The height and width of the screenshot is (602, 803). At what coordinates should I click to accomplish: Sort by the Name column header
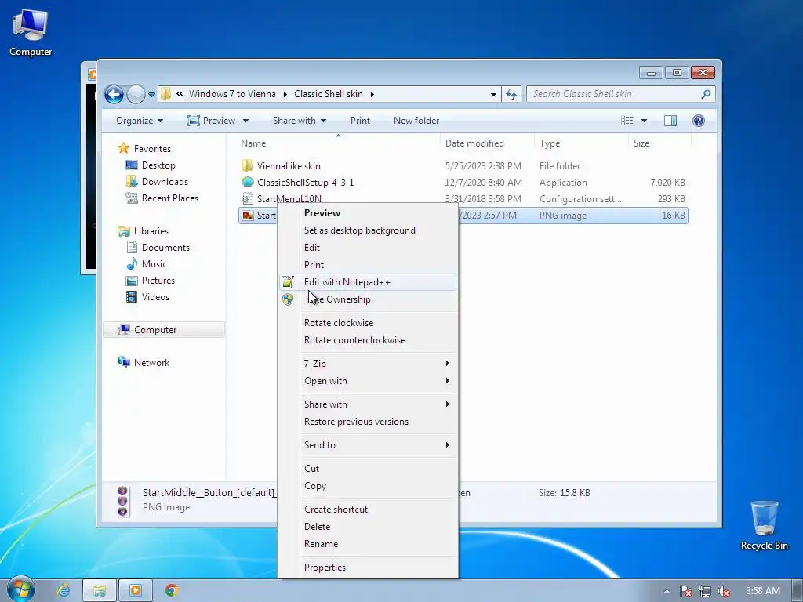point(338,143)
